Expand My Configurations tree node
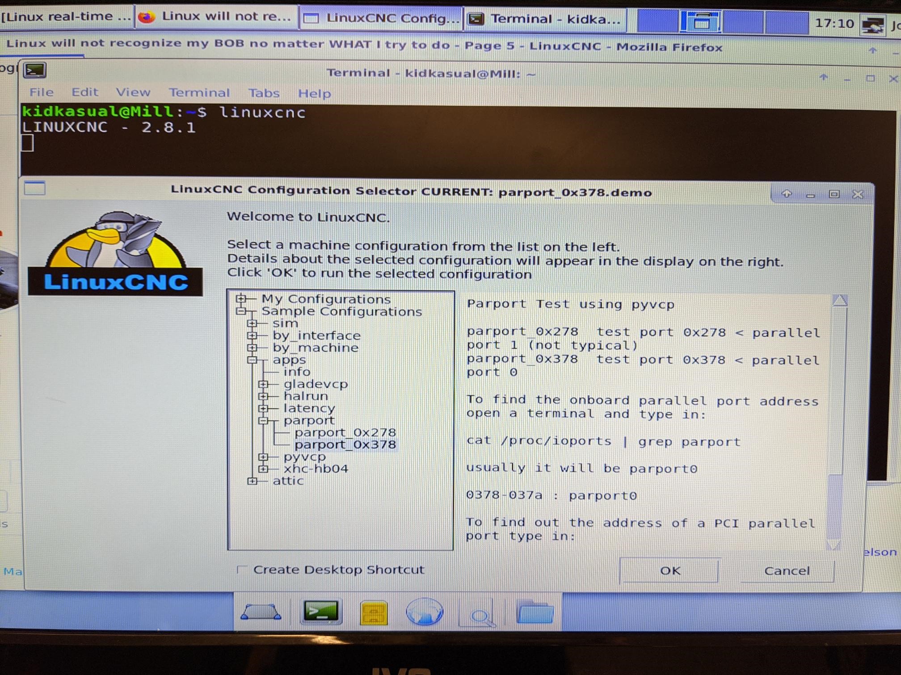The image size is (901, 675). coord(241,298)
